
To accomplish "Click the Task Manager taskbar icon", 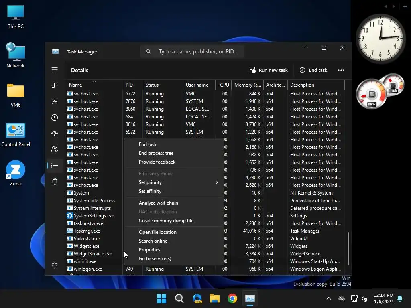I will coord(250,298).
